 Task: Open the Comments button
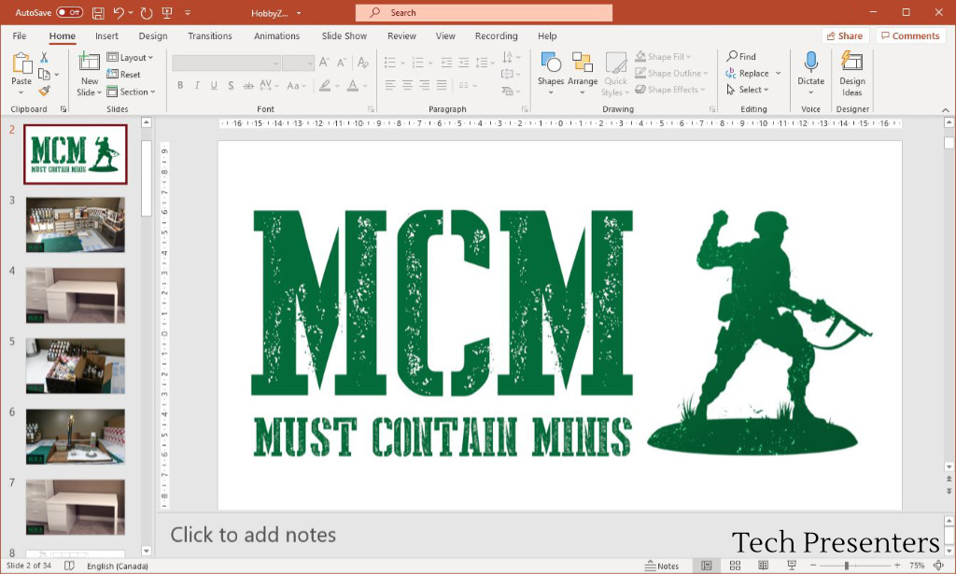coord(910,36)
